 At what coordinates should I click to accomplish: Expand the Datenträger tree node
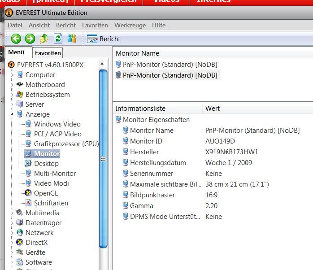(x=12, y=223)
